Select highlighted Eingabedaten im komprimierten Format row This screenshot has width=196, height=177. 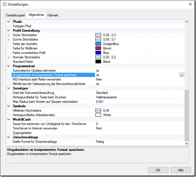click(98, 75)
